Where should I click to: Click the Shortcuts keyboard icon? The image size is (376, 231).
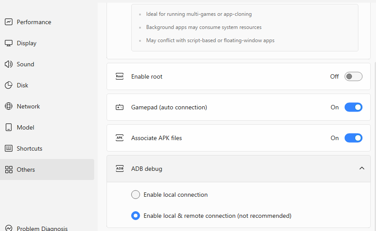[x=8, y=148]
